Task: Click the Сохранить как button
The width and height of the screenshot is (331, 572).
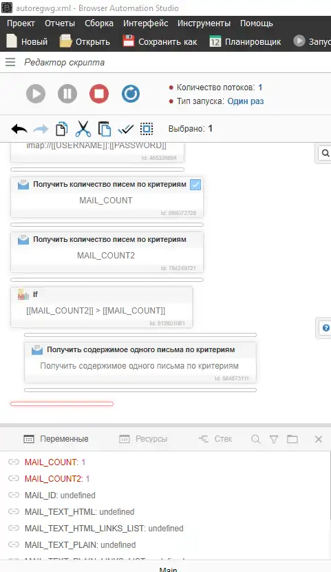Action: [160, 41]
